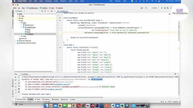Run gutter arrow beside class FruitMain
The width and height of the screenshot is (193, 108).
pyautogui.click(x=60, y=18)
